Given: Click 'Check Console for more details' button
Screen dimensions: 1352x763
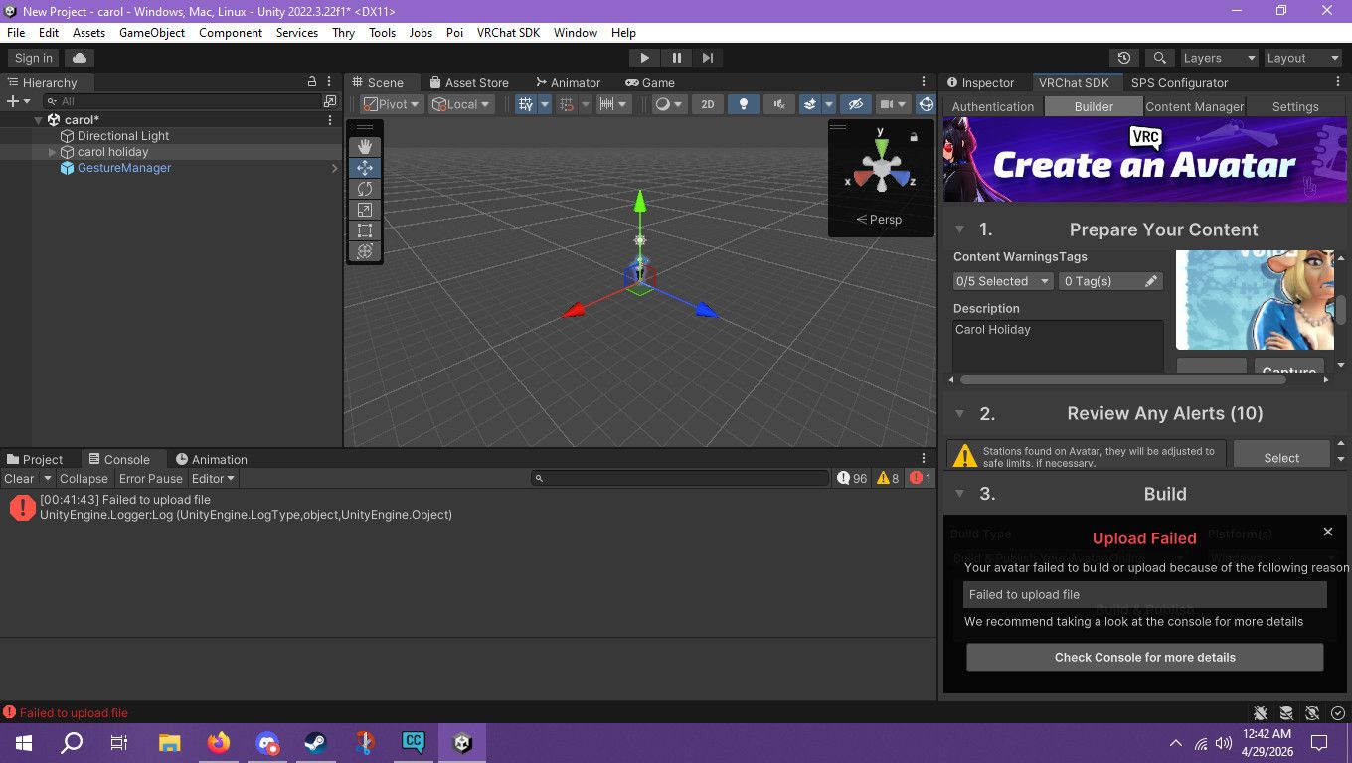Looking at the screenshot, I should 1145,657.
